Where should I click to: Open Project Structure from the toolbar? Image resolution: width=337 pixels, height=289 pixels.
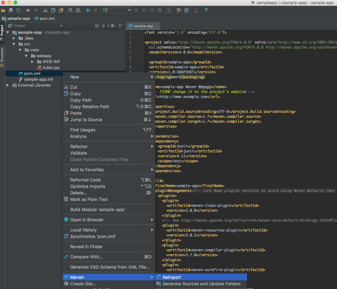pyautogui.click(x=187, y=10)
